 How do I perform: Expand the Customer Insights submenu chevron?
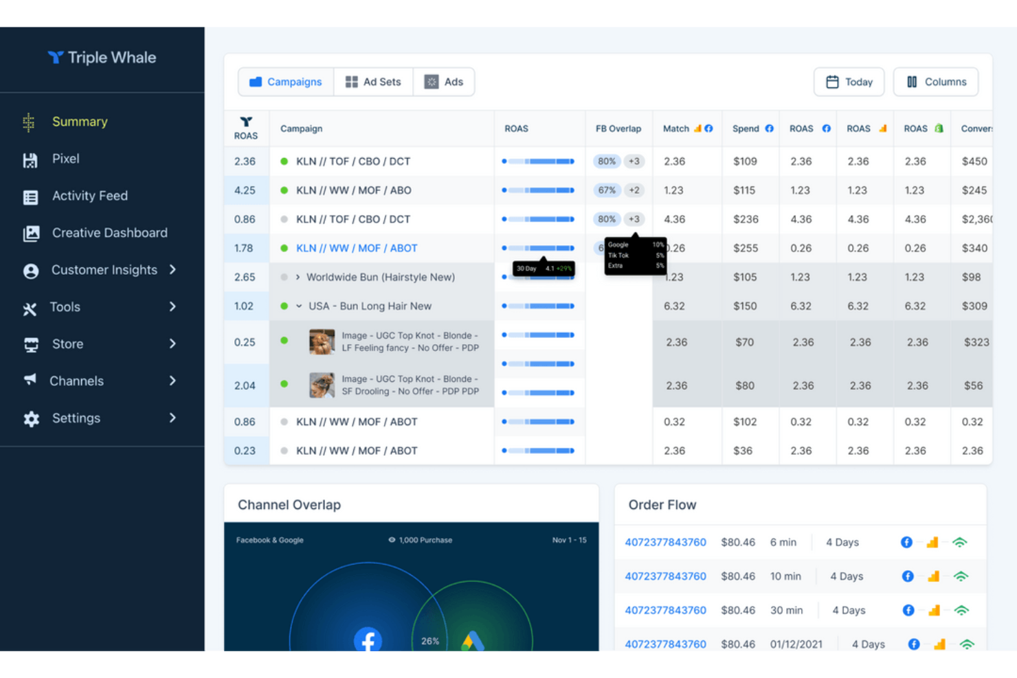click(172, 269)
